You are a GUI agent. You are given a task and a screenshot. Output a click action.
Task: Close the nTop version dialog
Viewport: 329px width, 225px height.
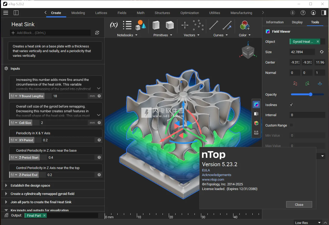pyautogui.click(x=299, y=205)
